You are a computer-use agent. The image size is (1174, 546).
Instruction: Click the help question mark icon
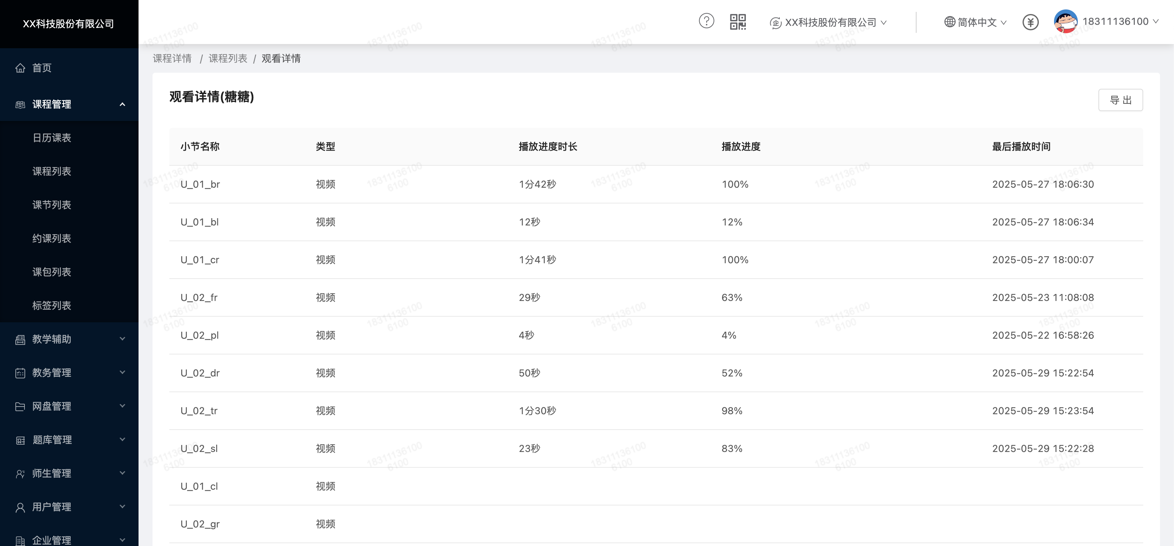click(x=706, y=21)
